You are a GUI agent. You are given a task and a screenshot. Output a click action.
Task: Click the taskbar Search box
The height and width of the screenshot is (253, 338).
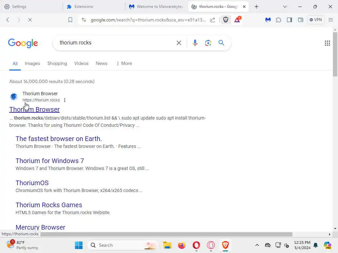(123, 245)
